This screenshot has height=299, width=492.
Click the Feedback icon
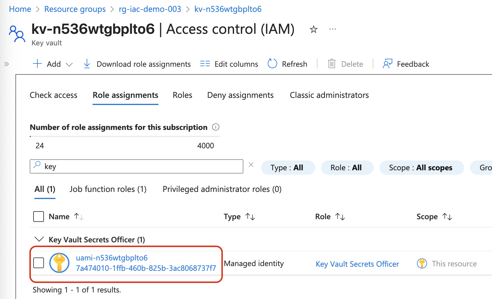click(387, 64)
